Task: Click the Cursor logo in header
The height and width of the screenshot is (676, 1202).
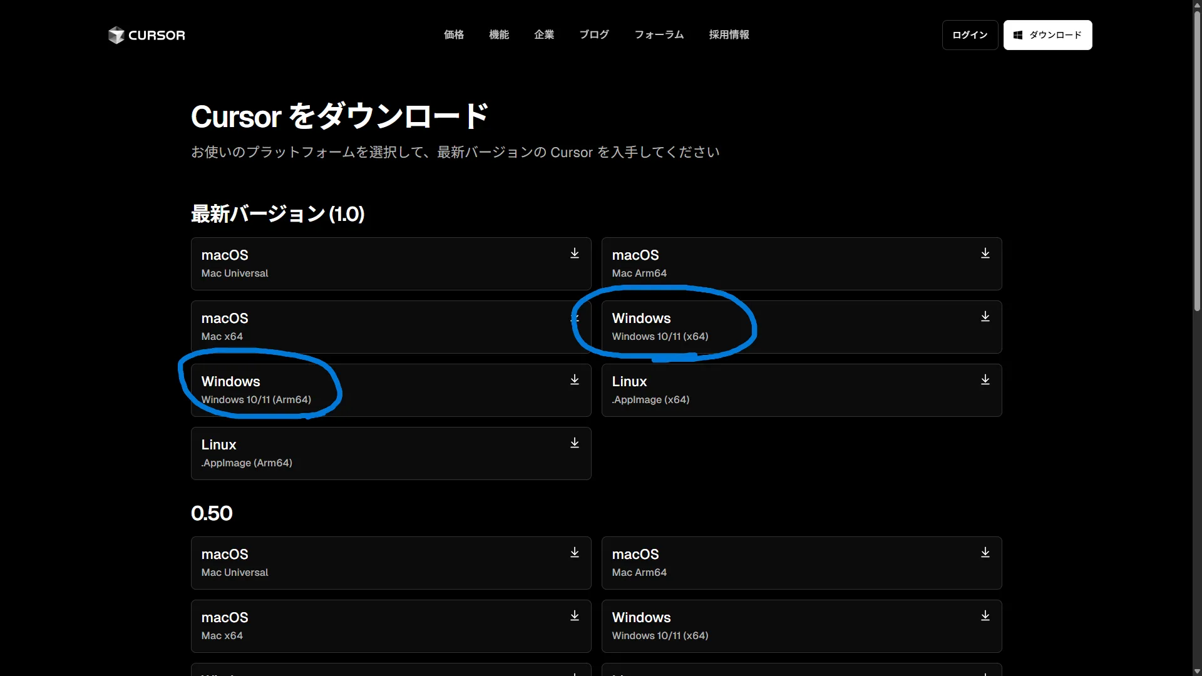Action: (146, 35)
